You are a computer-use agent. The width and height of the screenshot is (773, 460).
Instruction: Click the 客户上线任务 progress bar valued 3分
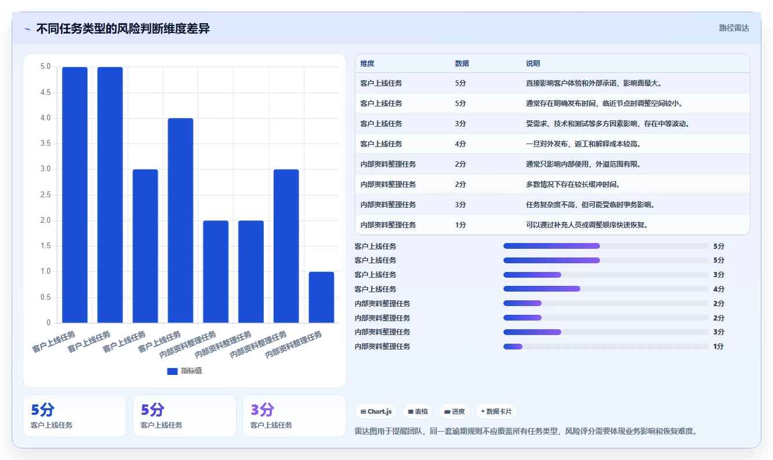tap(606, 275)
